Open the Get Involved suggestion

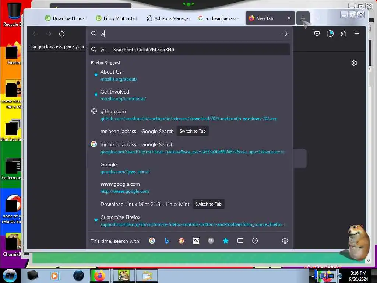click(x=190, y=95)
